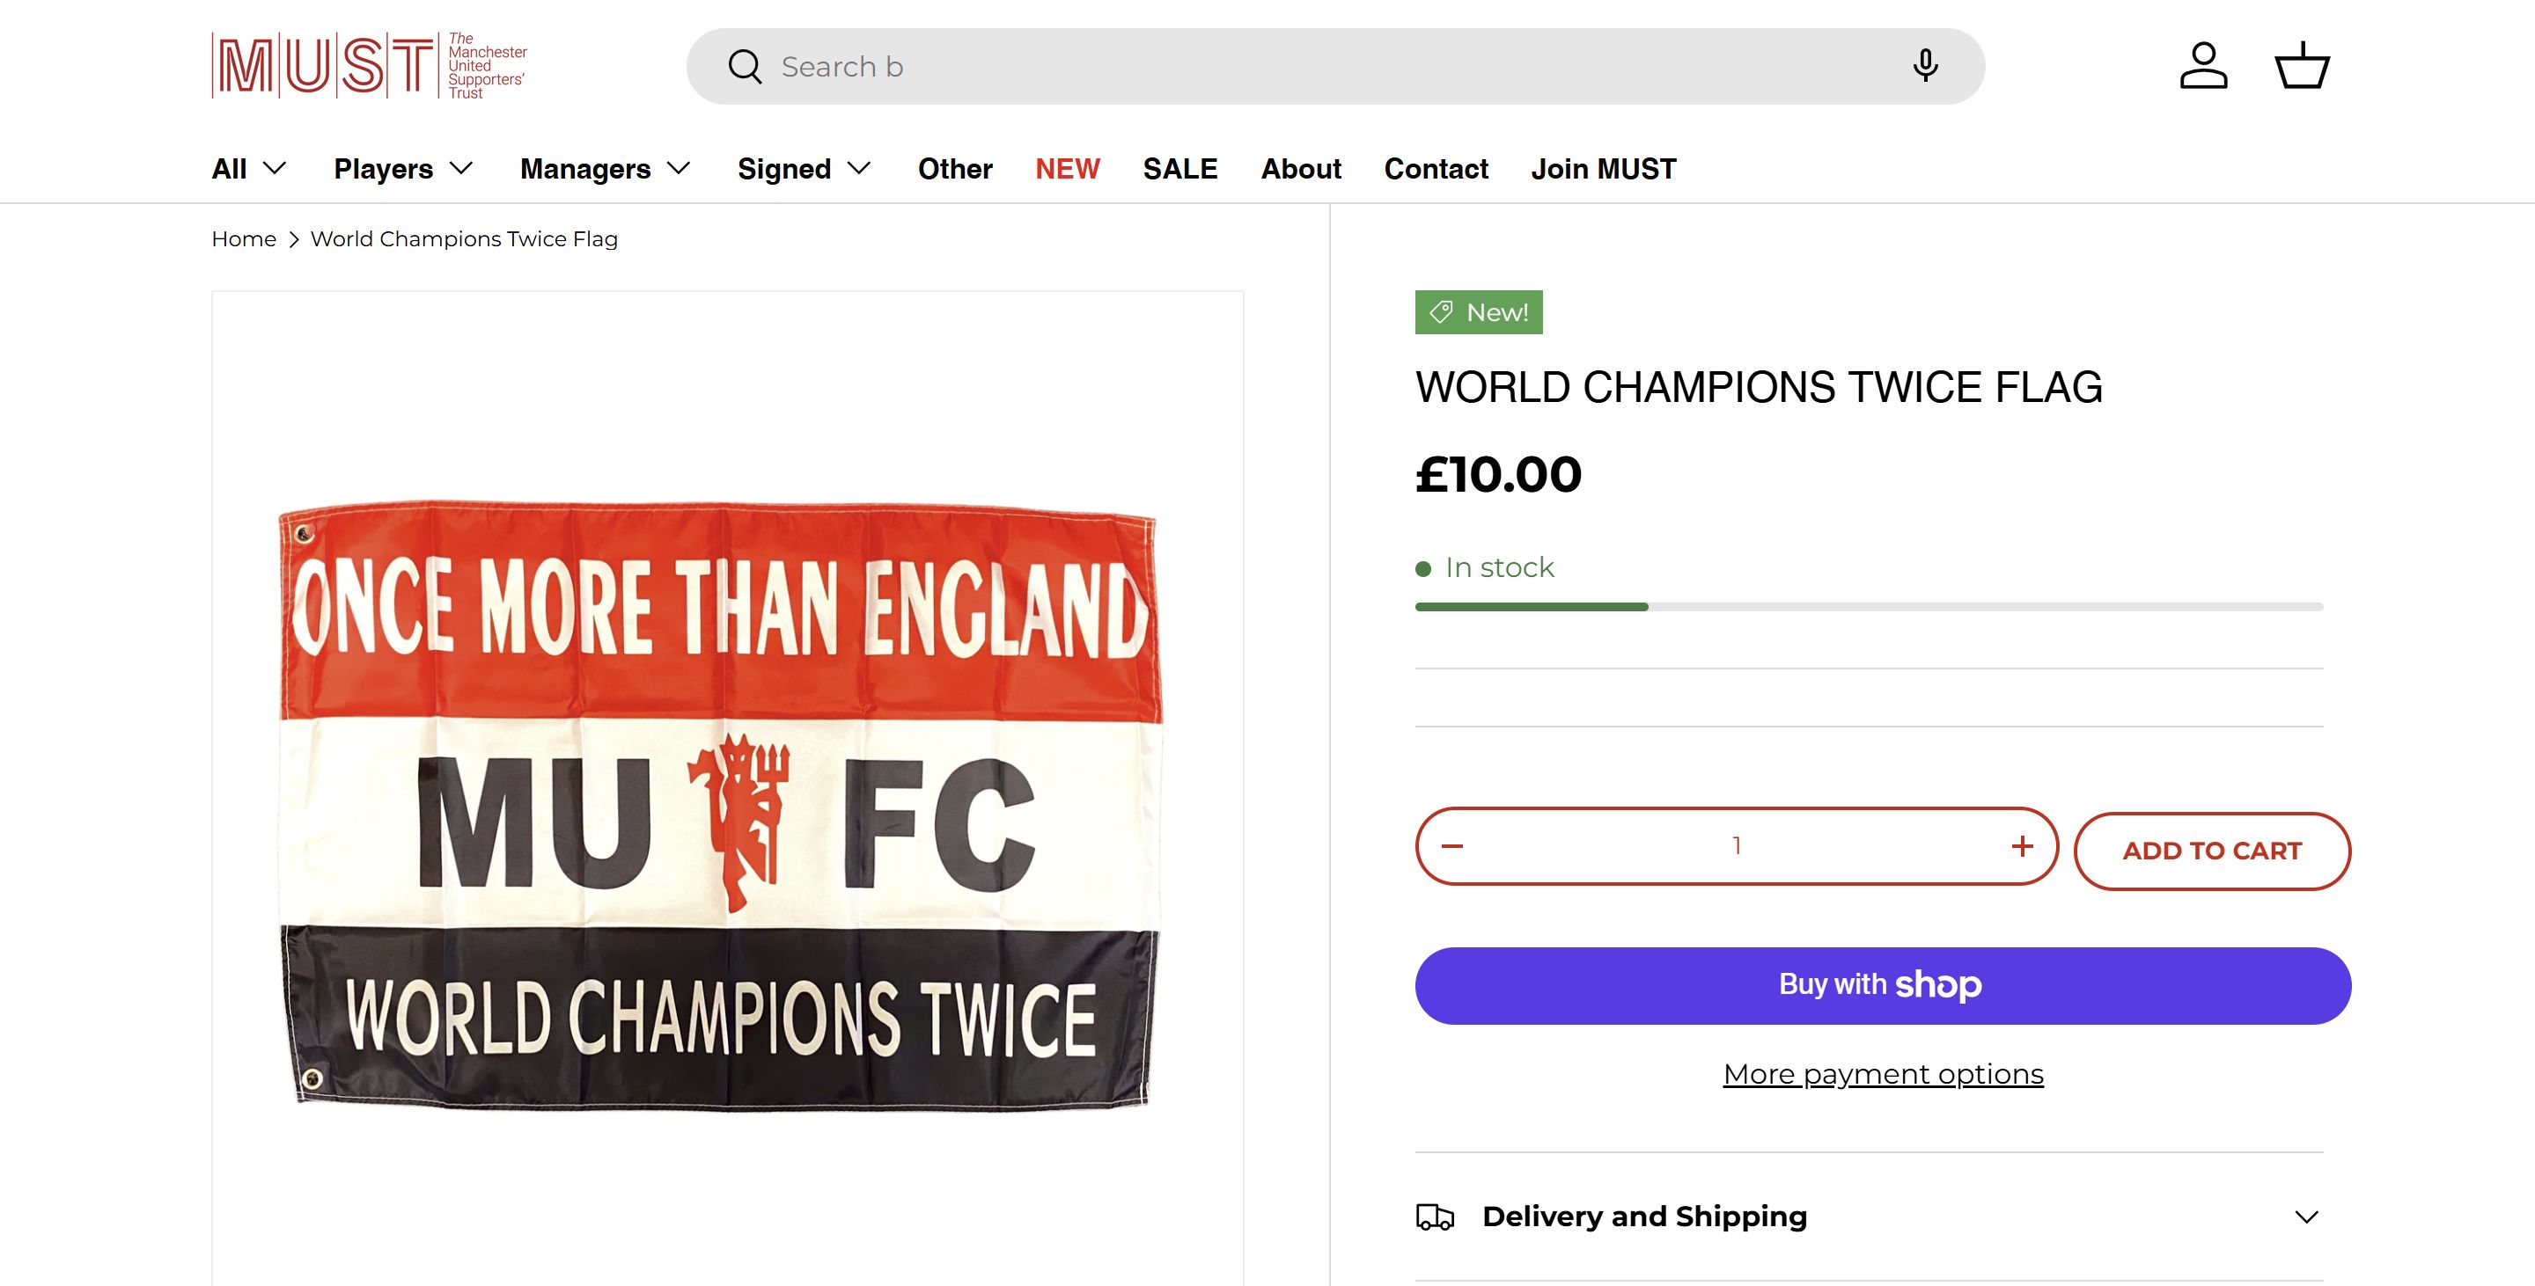Click the search magnifier icon

point(745,67)
